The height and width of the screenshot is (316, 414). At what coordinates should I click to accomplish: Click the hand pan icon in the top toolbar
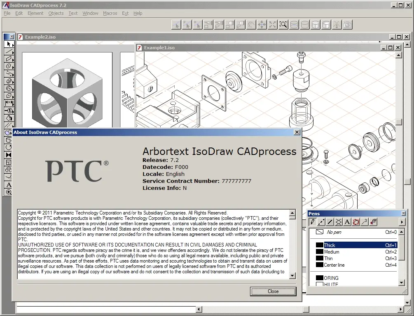[251, 25]
